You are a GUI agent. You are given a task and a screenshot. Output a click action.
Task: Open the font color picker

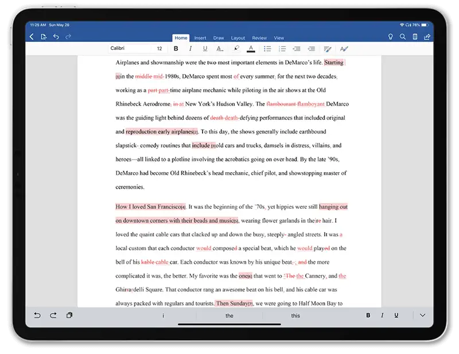pos(251,49)
